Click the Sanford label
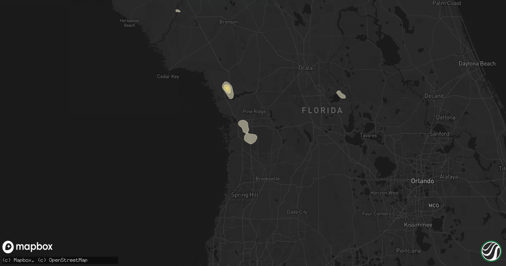The height and width of the screenshot is (266, 506). tap(440, 134)
